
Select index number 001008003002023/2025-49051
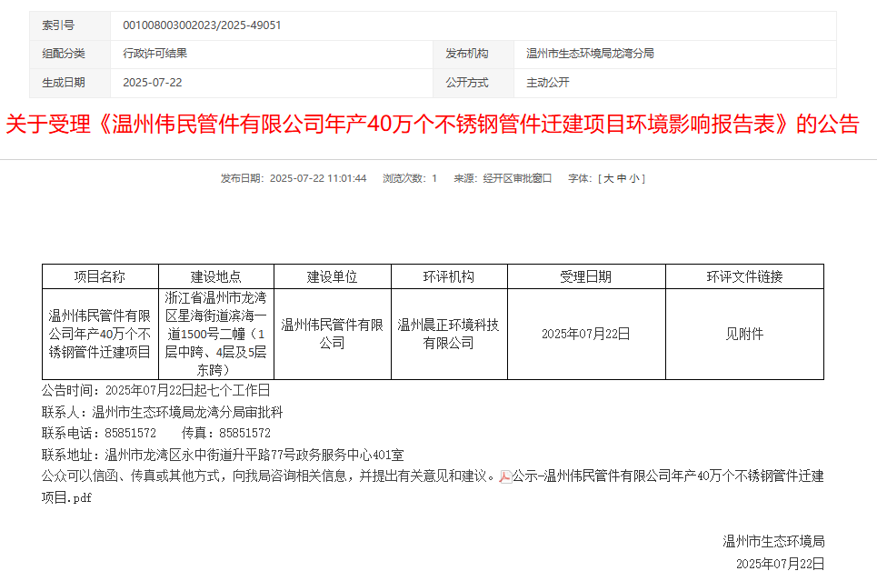(202, 25)
